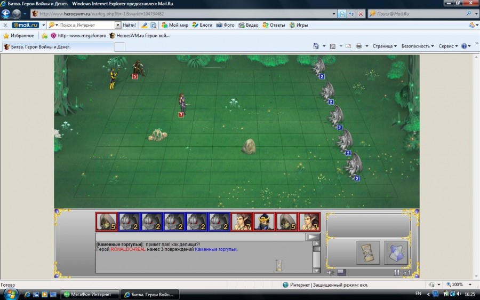Change the x1 replay speed

tap(406, 272)
